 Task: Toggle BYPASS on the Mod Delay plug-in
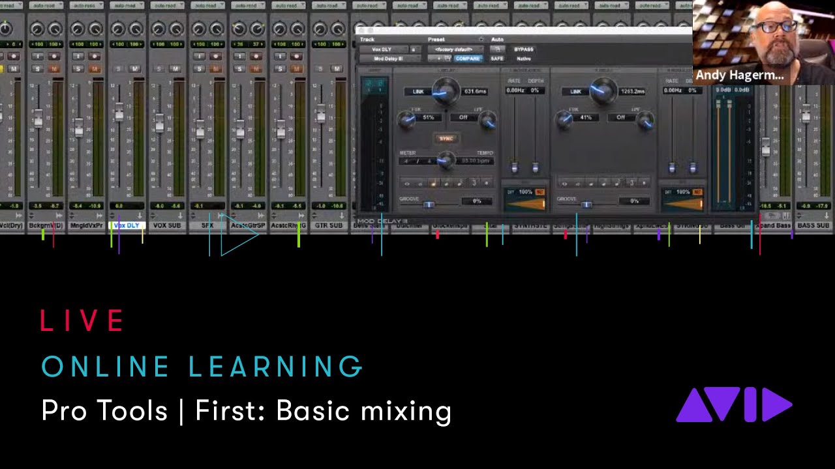pos(524,50)
